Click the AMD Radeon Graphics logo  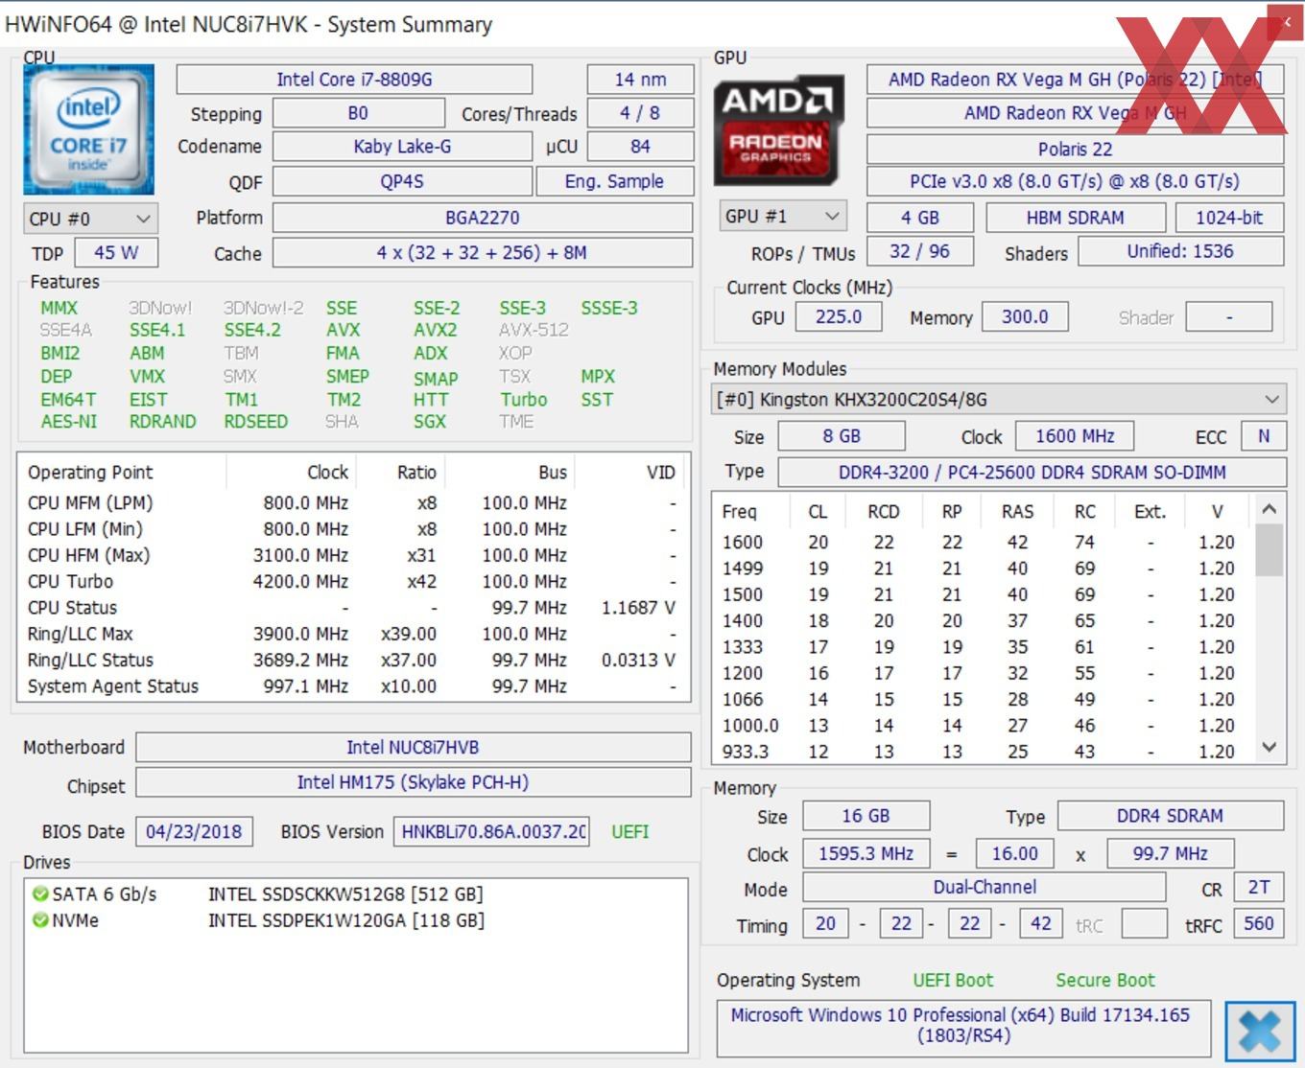coord(779,130)
